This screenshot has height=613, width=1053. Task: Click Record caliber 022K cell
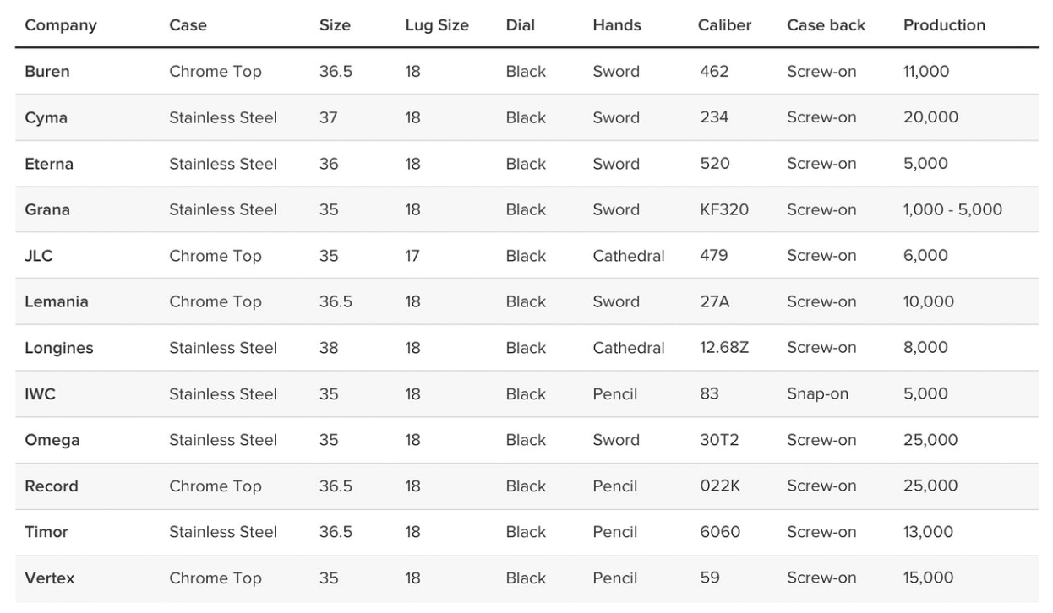720,486
